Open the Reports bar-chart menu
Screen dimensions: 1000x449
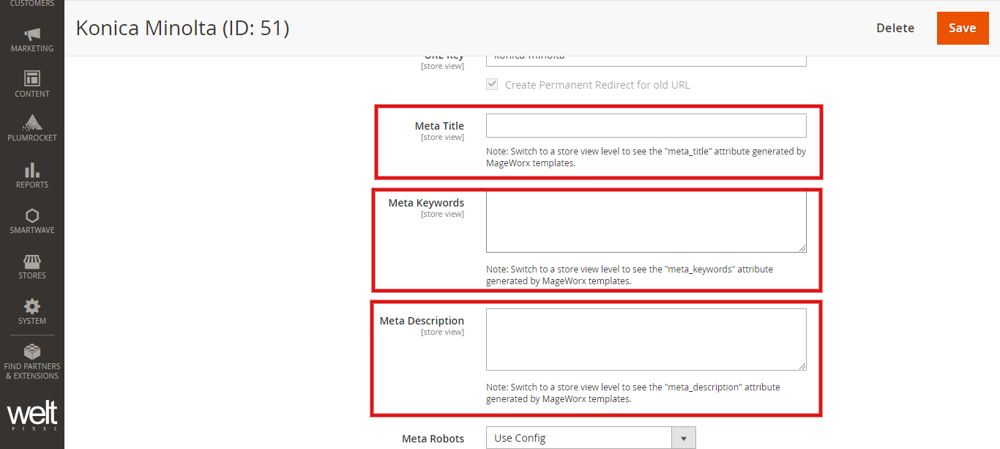[32, 176]
